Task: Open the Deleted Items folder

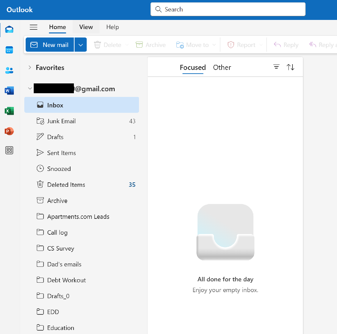Action: click(x=82, y=185)
